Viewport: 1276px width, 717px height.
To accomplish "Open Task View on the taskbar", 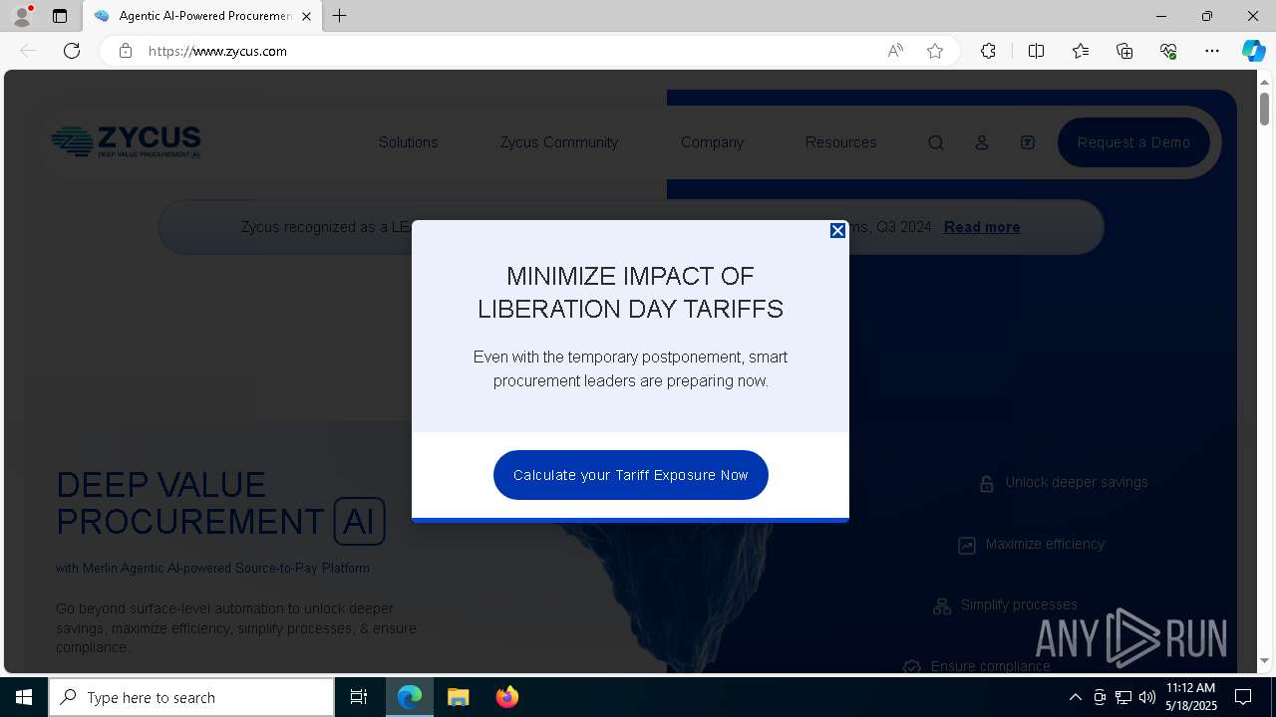I will [359, 697].
